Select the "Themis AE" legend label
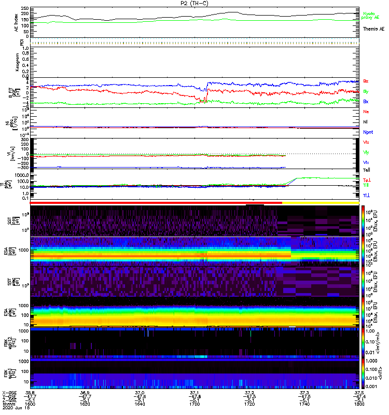Image resolution: width=389 pixels, height=415 pixels. click(x=373, y=29)
